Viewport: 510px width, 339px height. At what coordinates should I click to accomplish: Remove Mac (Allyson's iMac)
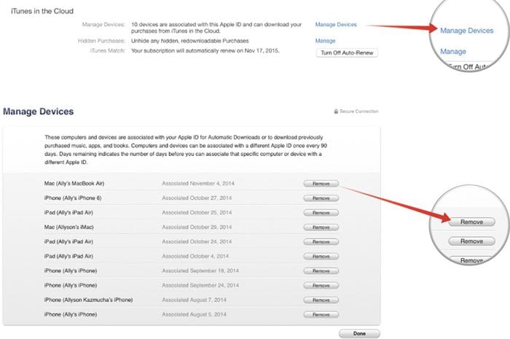pos(321,227)
